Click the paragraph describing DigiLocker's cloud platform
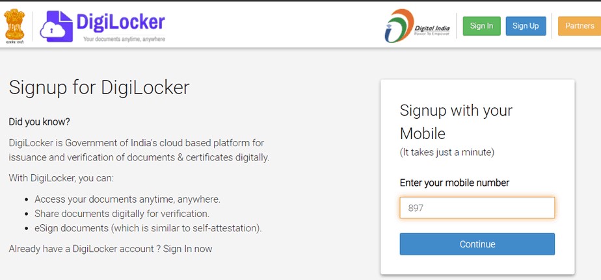 139,149
